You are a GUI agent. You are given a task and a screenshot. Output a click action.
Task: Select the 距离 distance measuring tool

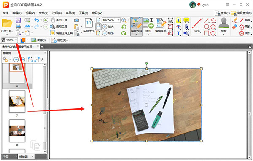click(245, 20)
